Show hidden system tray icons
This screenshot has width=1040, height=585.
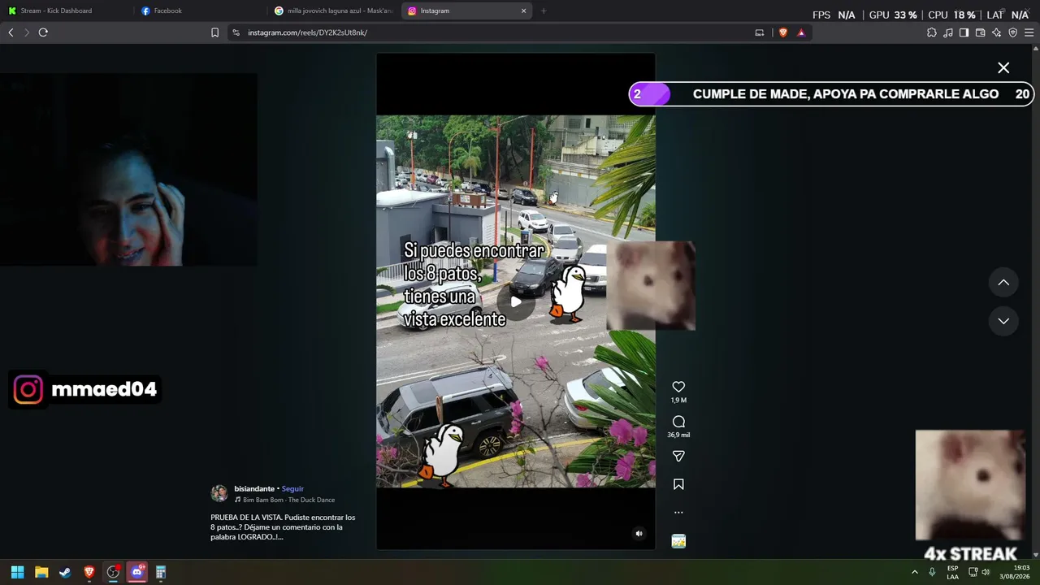click(915, 572)
